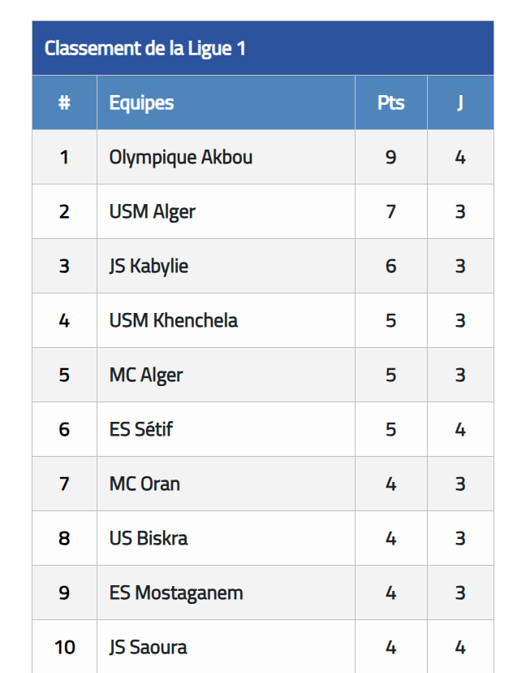Click the Classement de la Ligue 1 title

[x=145, y=48]
